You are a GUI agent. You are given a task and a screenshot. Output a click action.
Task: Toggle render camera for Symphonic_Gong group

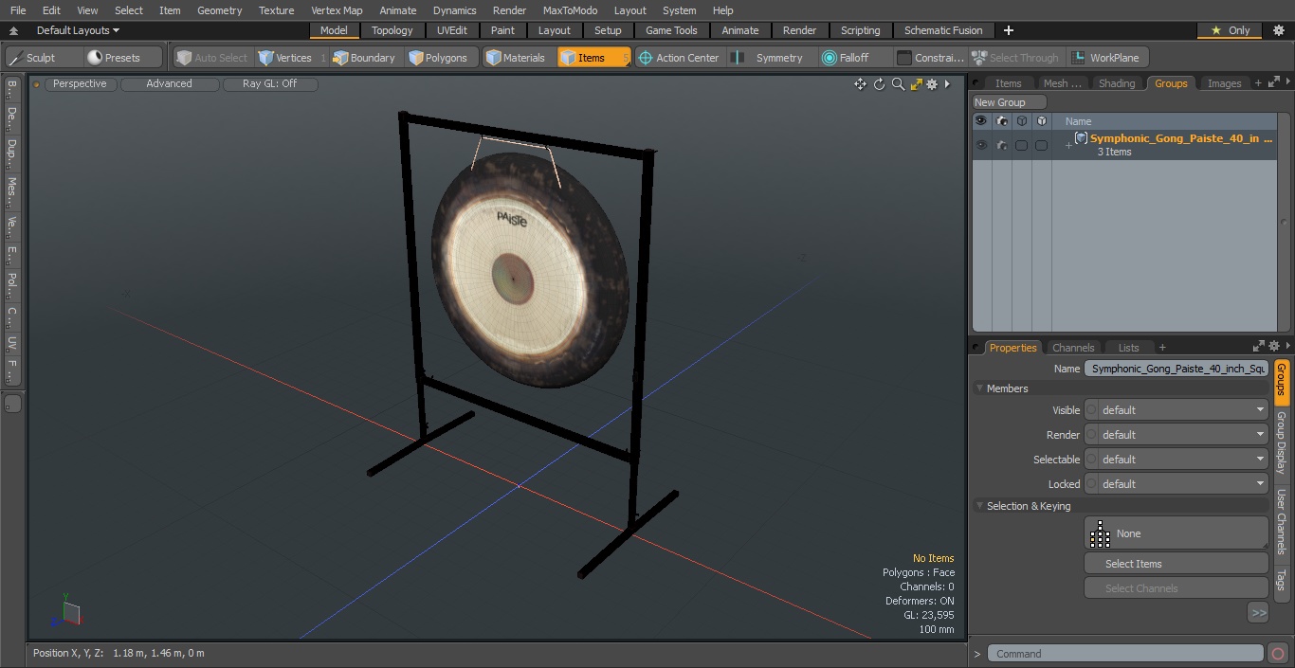(x=1002, y=145)
